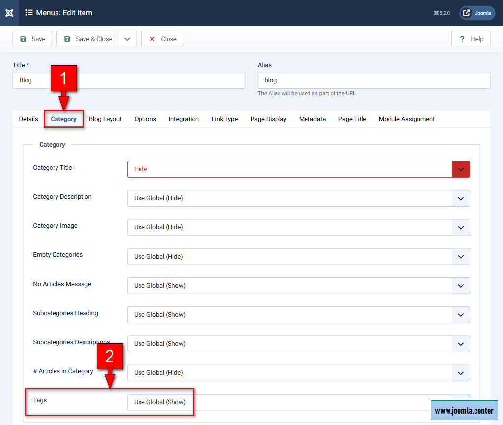The width and height of the screenshot is (503, 425).
Task: Open the Page Title tab
Action: coord(352,119)
